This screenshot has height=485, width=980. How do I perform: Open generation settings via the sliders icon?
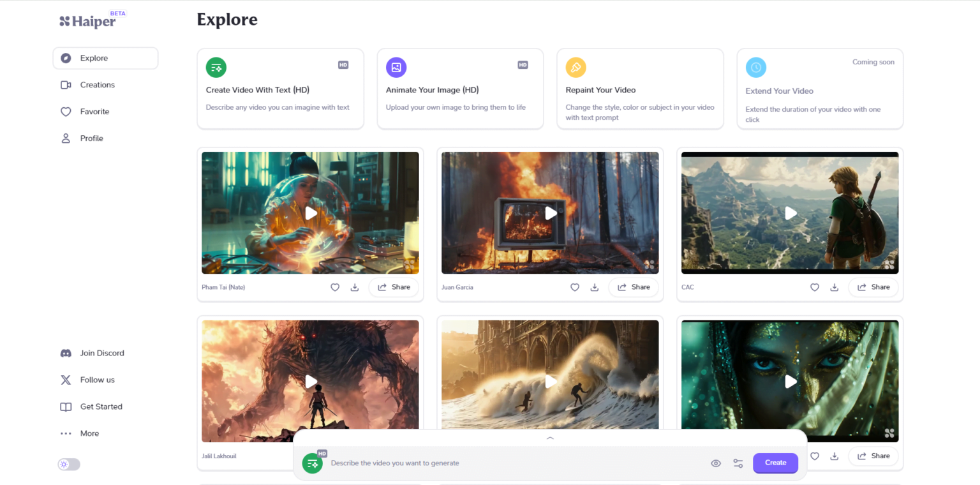coord(738,463)
